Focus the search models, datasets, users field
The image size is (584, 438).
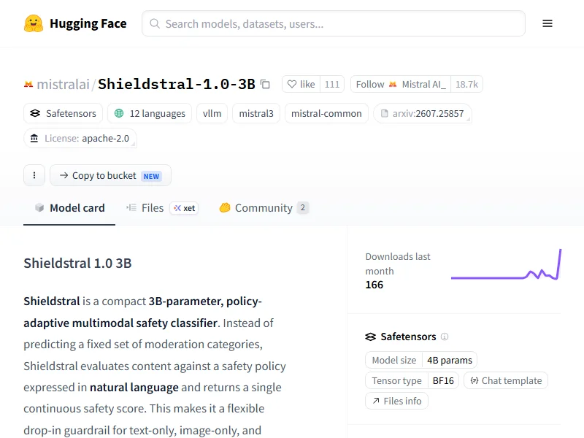pos(334,23)
